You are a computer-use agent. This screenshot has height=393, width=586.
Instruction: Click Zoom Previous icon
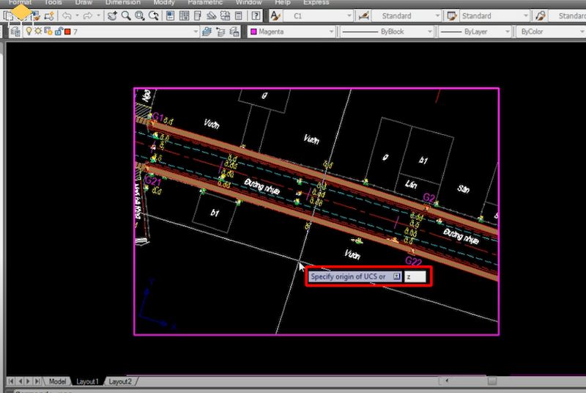[154, 15]
